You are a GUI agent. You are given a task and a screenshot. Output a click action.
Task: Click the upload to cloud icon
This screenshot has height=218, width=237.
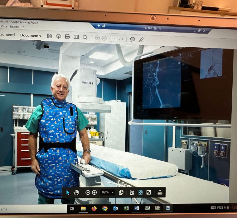tap(59, 36)
